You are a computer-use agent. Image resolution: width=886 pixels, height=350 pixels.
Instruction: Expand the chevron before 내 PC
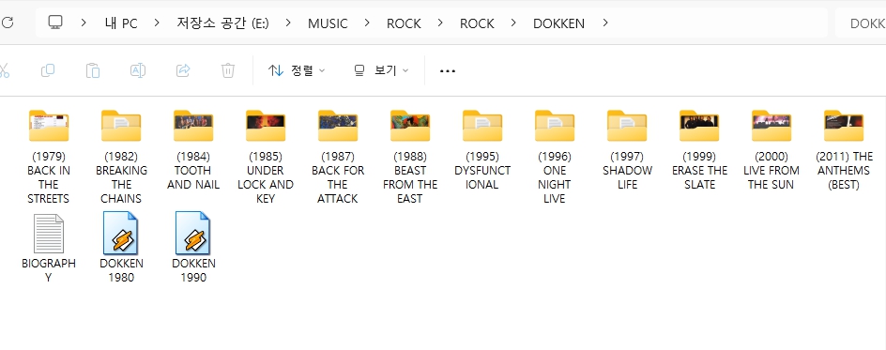(x=84, y=23)
